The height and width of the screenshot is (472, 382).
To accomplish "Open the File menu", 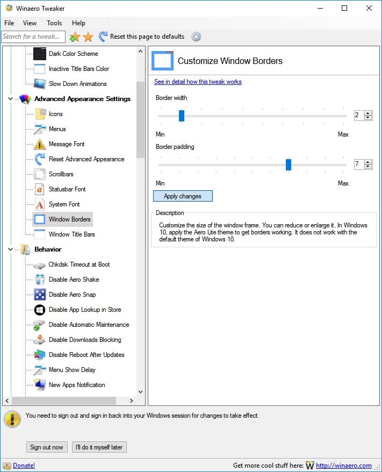I will pyautogui.click(x=9, y=23).
